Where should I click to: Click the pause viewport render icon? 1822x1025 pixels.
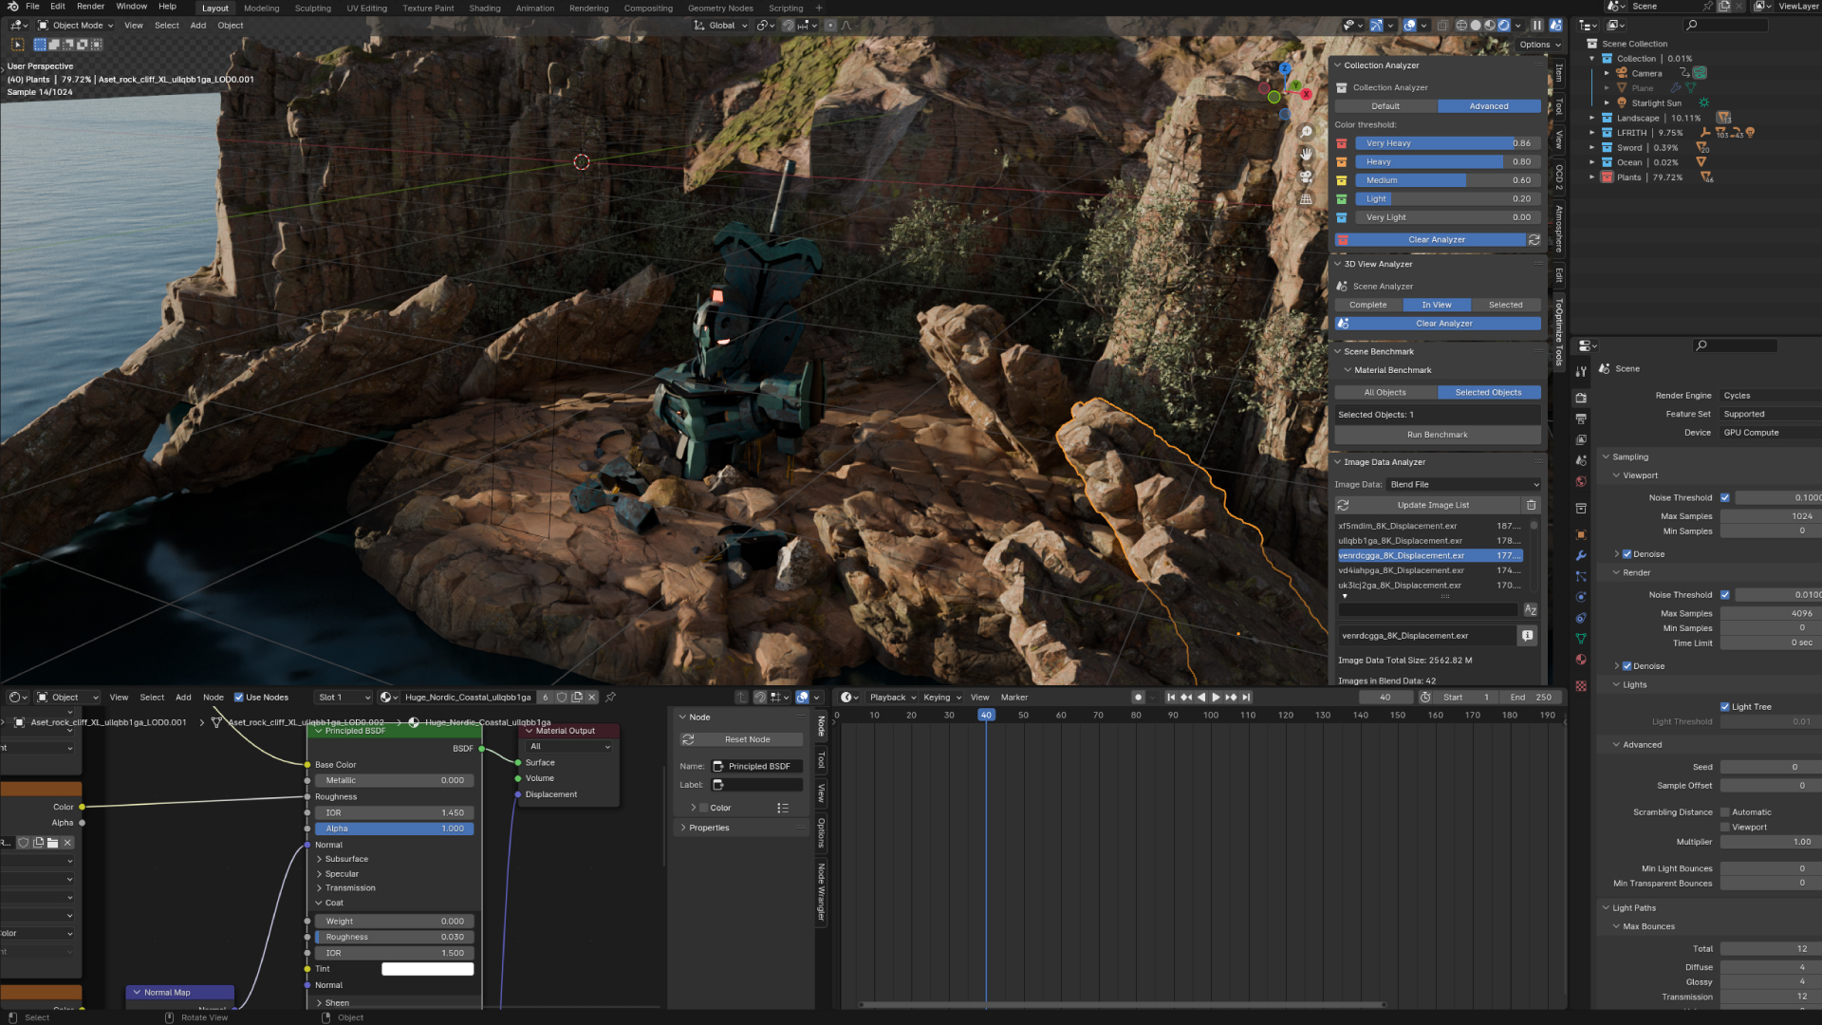[1537, 26]
